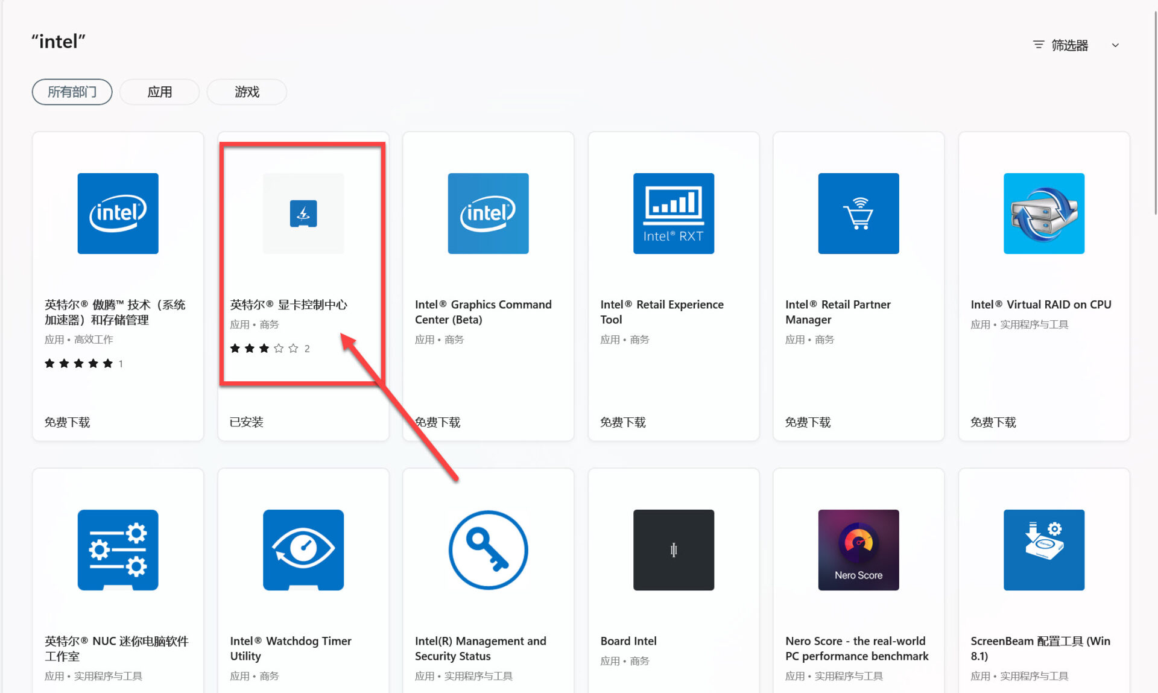The image size is (1158, 693).
Task: Click 免费下载 under Intel Retail Partner Manager
Action: [808, 422]
